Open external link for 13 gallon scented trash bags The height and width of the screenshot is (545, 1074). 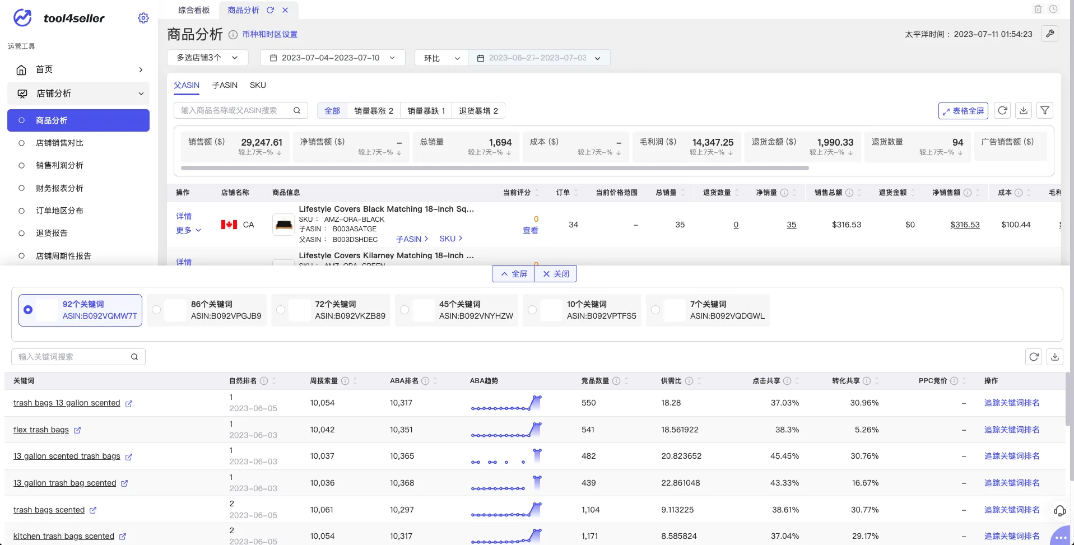(129, 457)
